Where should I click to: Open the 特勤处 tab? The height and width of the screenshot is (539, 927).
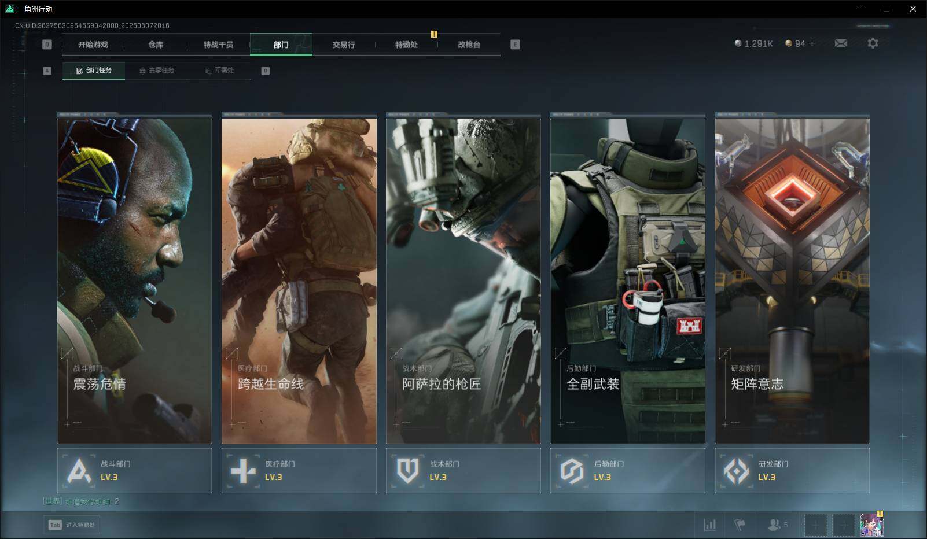[x=406, y=45]
